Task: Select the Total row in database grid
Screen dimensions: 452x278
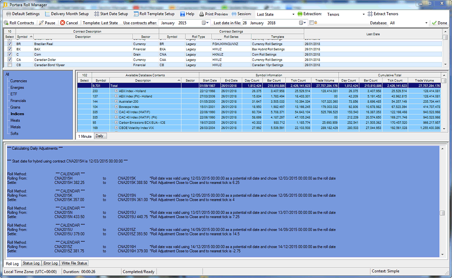Action: click(x=259, y=86)
